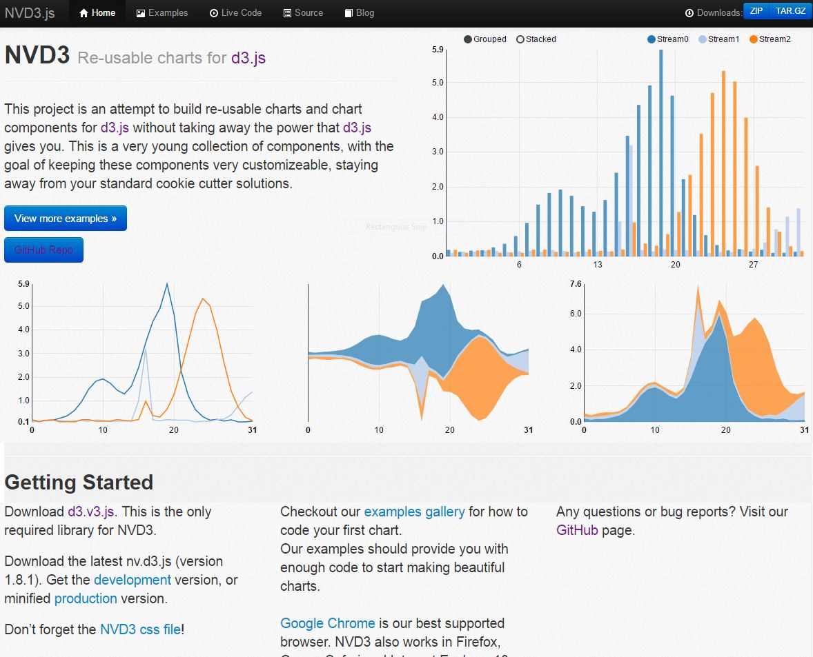
Task: Click the Live Code play-circle icon
Action: [214, 13]
